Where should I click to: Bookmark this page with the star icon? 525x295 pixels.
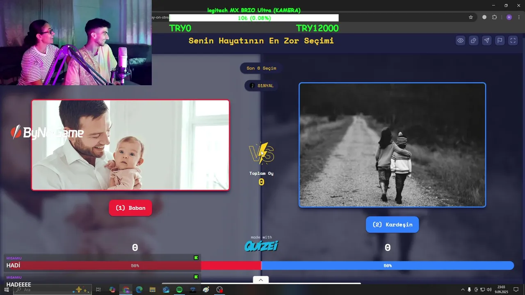pyautogui.click(x=471, y=17)
